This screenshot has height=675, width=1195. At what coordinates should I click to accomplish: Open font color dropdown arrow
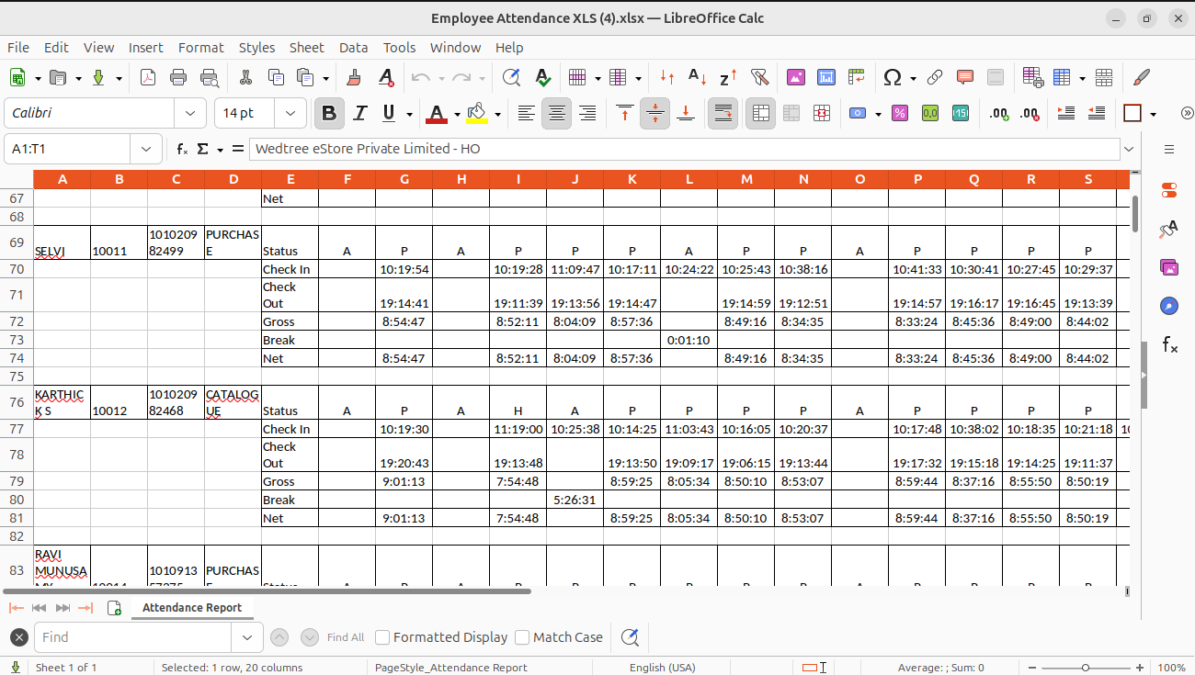tap(457, 114)
